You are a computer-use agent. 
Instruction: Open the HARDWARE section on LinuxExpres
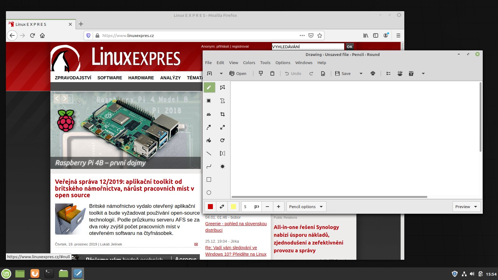click(x=141, y=78)
